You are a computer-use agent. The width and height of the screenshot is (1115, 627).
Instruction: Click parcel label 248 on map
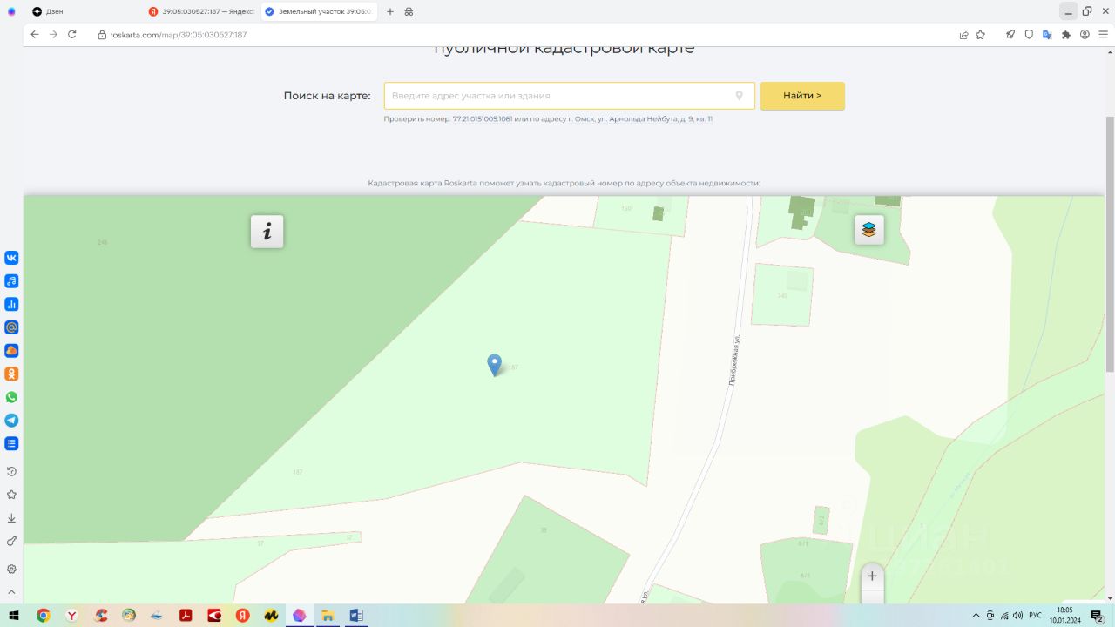pyautogui.click(x=102, y=242)
